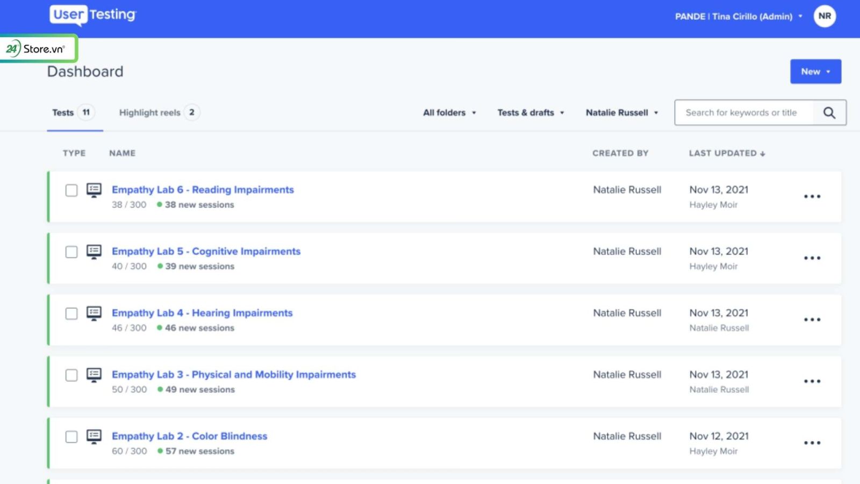This screenshot has width=860, height=484.
Task: Click the '46 new sessions' status text
Action: click(x=199, y=328)
